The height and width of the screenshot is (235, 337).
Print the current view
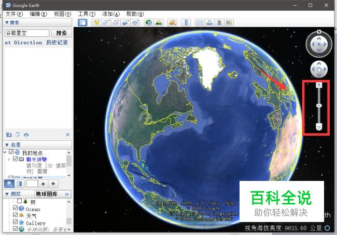tap(209, 22)
